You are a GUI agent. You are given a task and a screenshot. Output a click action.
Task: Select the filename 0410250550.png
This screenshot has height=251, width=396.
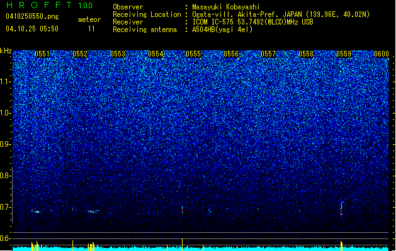point(32,17)
